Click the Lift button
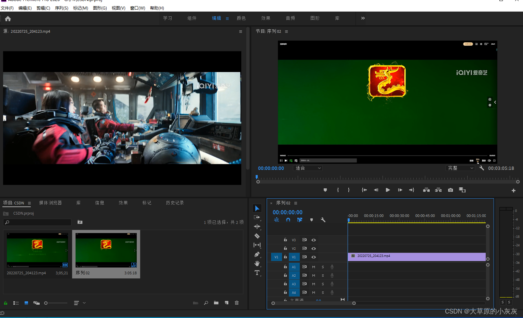Screen dimensions: 523x318 (426, 190)
